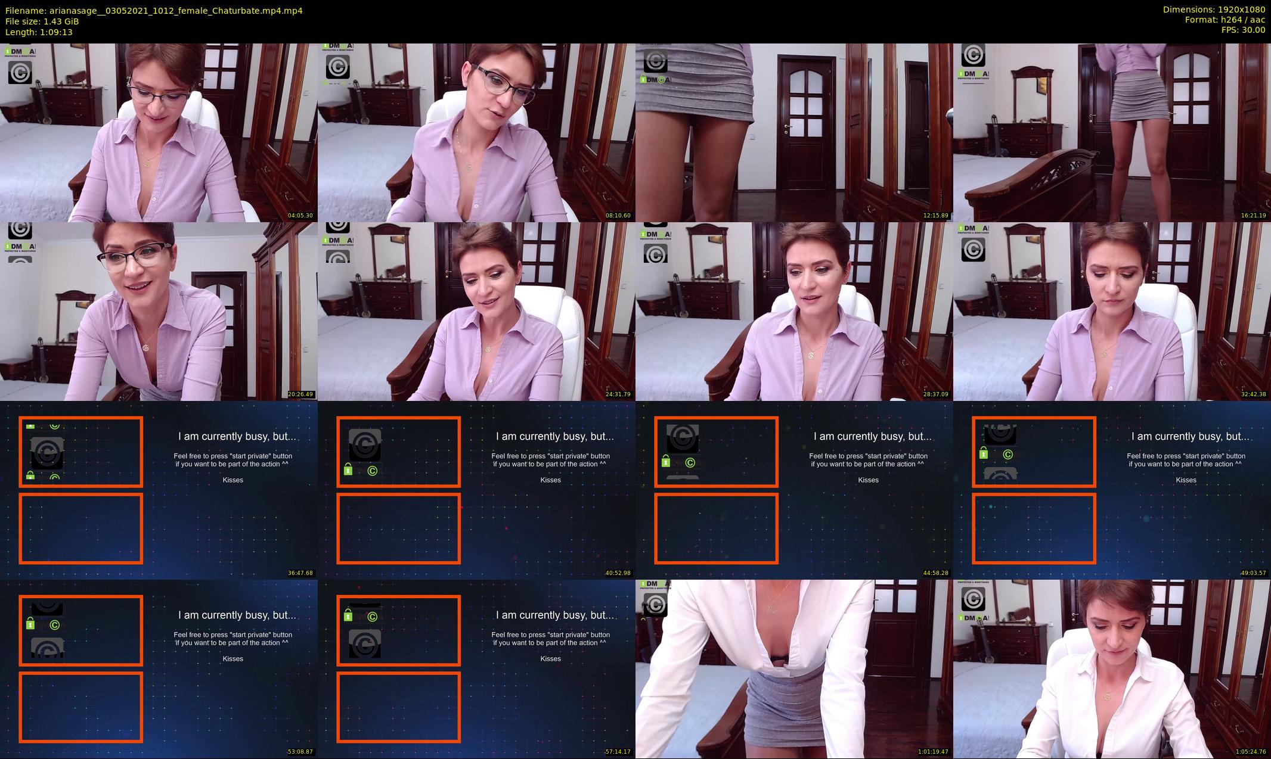
Task: Open the thumbnail at 24:31.79
Action: point(476,311)
